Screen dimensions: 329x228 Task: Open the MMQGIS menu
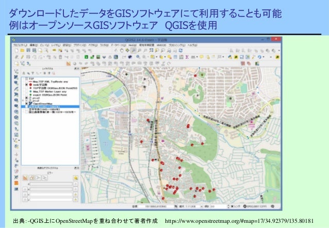[161, 45]
